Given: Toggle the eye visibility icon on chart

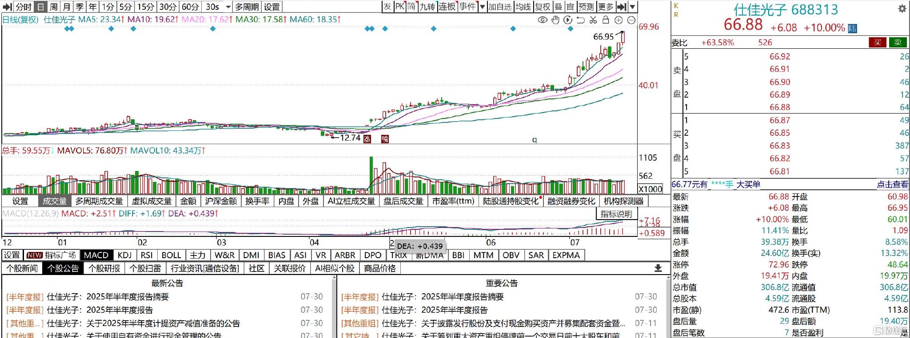Looking at the screenshot, I should pos(542,20).
